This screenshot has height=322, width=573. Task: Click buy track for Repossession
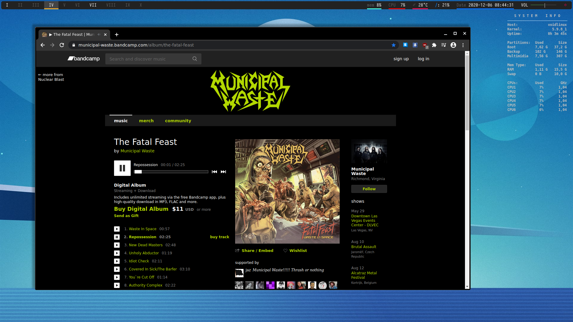tap(220, 237)
